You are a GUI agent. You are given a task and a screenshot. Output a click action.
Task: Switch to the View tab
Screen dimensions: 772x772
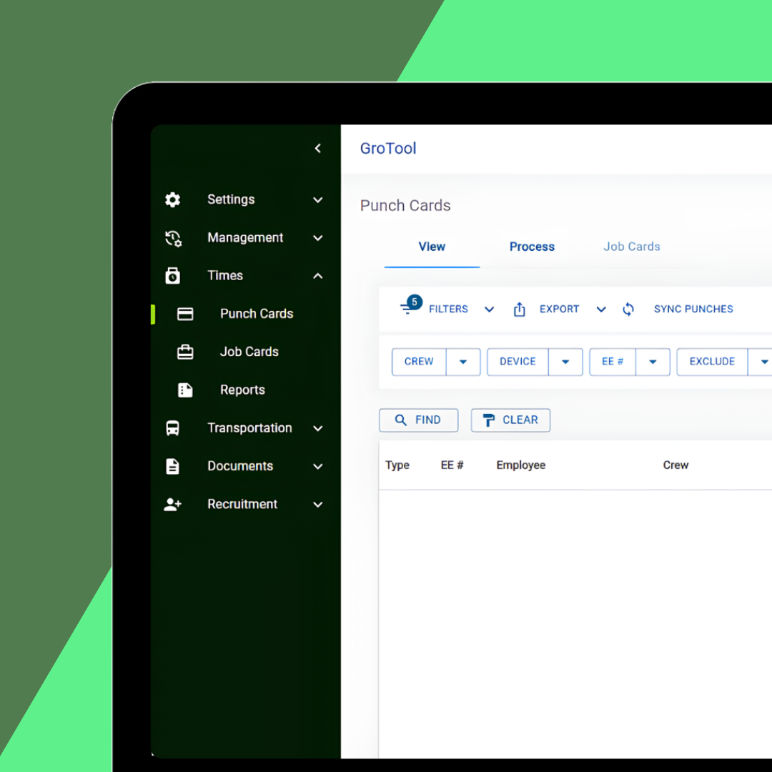[432, 247]
